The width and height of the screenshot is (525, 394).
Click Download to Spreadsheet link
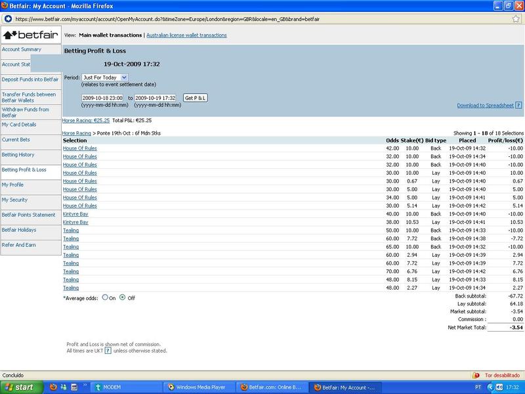coord(485,106)
